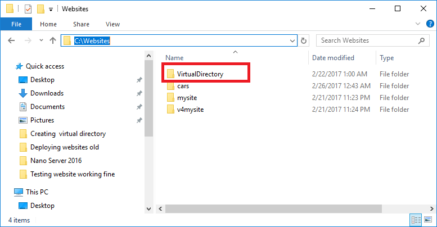Unpin Desktop using its pin icon
The image size is (437, 227).
(139, 80)
